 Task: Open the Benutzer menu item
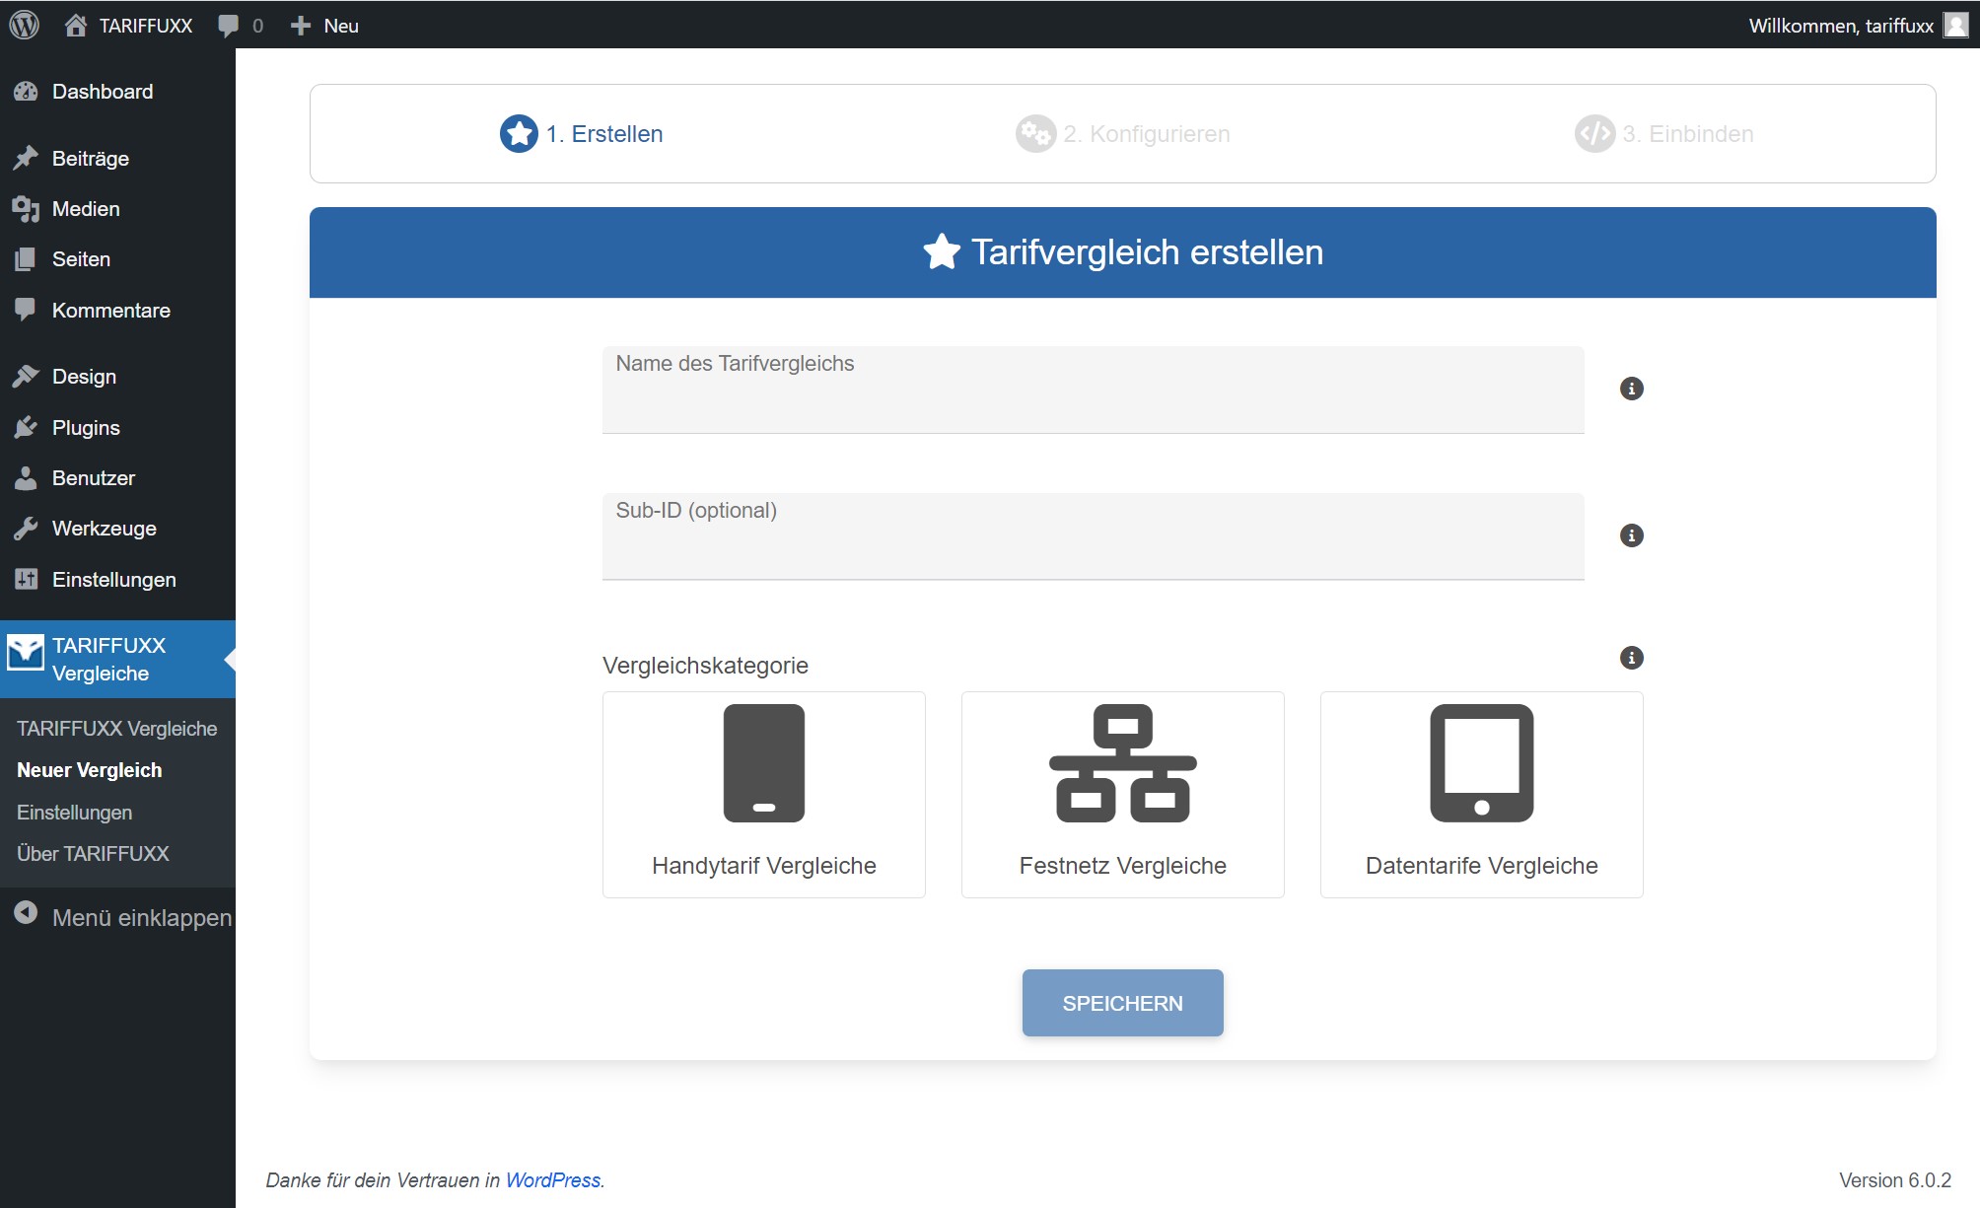point(117,478)
